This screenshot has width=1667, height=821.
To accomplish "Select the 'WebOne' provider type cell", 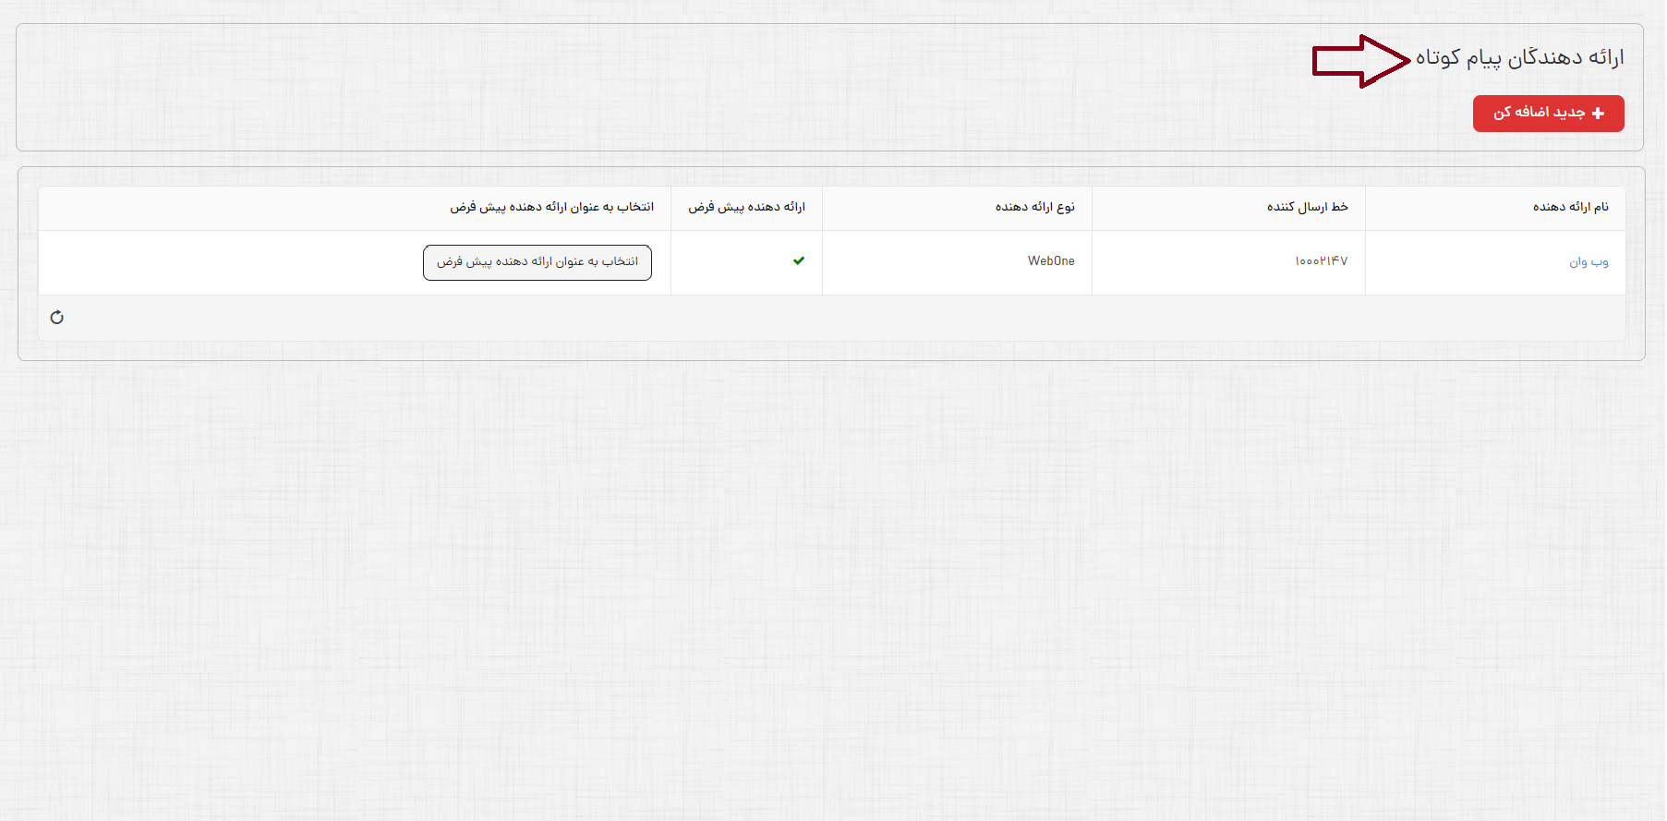I will coord(1051,261).
